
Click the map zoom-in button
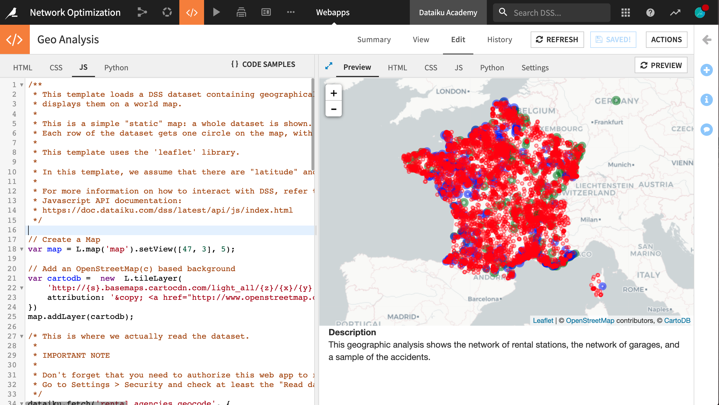point(333,93)
